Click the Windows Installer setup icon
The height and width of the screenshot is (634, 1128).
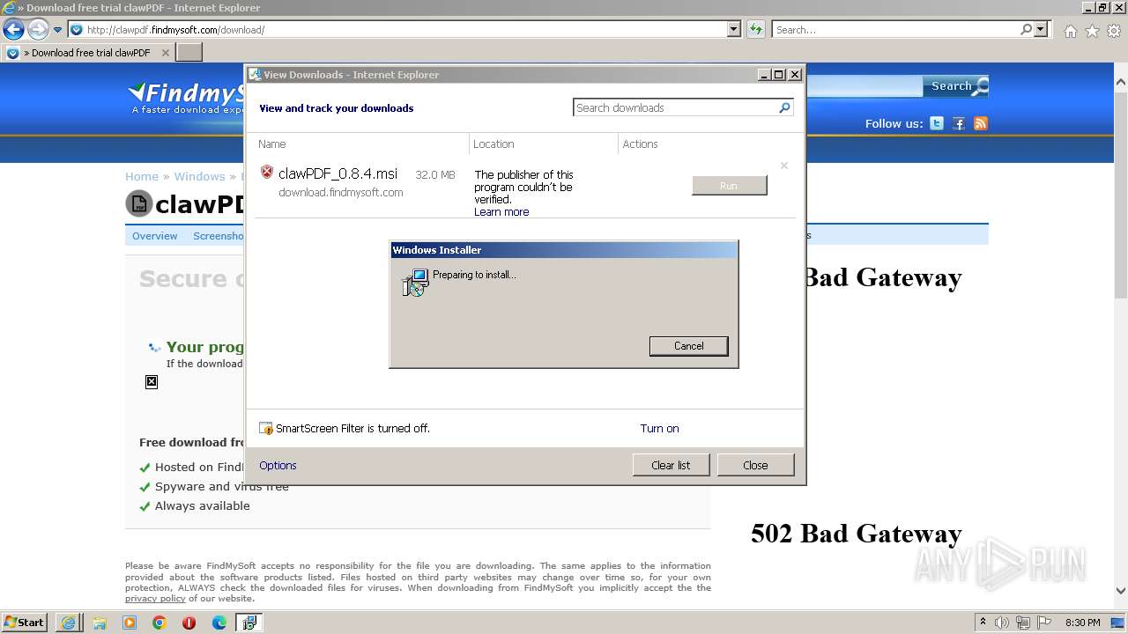[415, 283]
